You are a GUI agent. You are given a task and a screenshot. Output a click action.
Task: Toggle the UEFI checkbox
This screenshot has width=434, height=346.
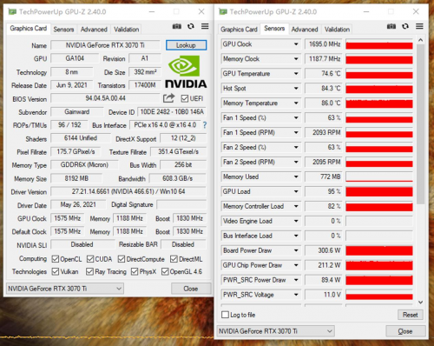pos(185,98)
